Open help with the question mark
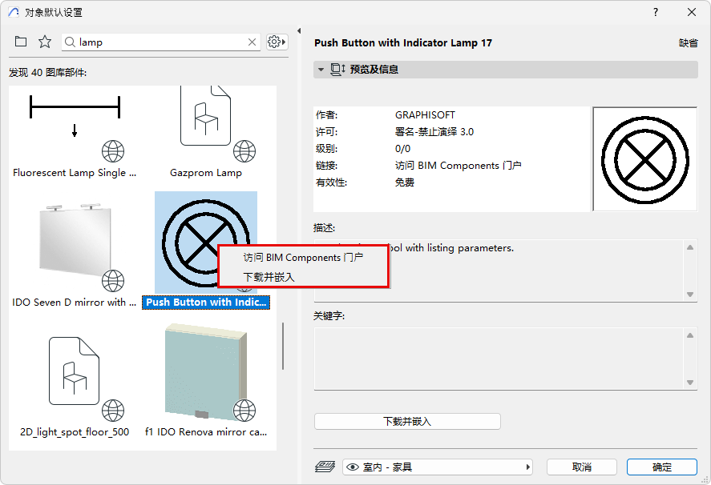The height and width of the screenshot is (485, 711). (656, 12)
